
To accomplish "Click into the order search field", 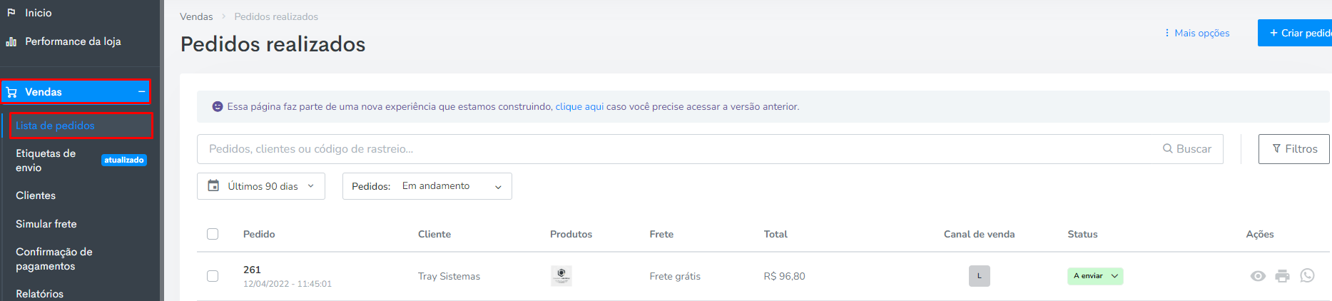I will click(x=678, y=149).
